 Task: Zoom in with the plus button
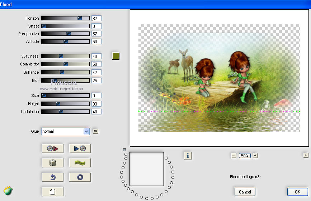(255, 156)
